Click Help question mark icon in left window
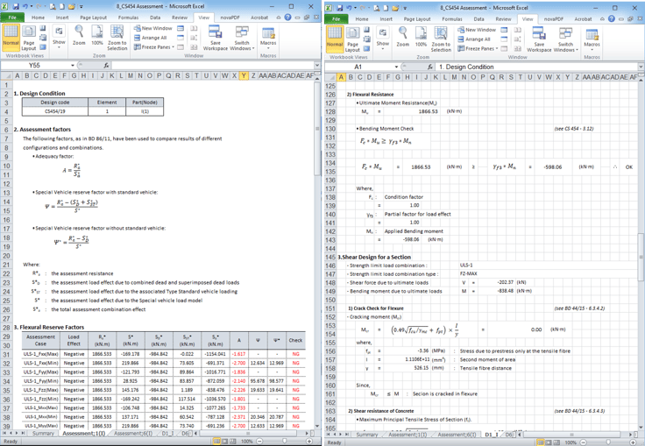The width and height of the screenshot is (645, 446). pos(287,18)
